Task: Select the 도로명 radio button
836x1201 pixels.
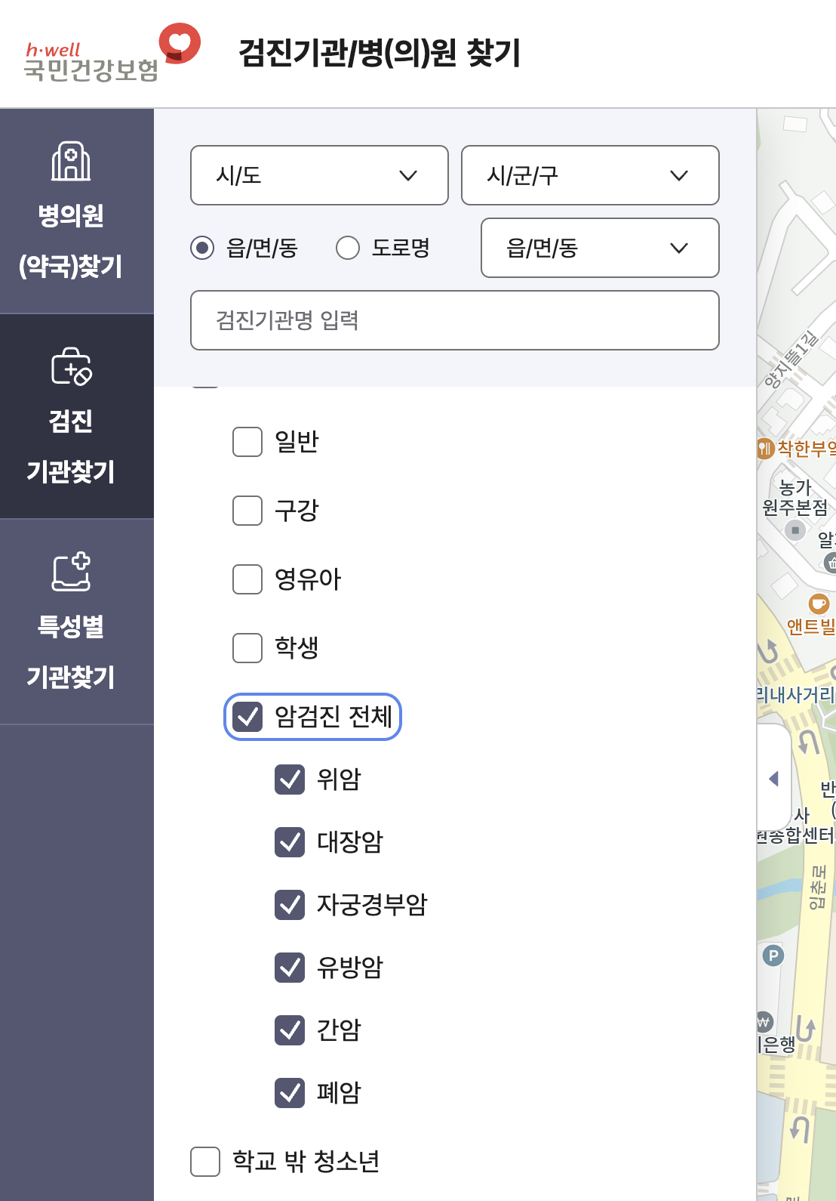Action: [x=348, y=248]
